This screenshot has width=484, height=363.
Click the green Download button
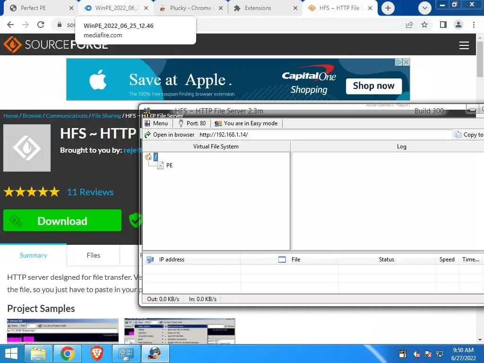(62, 220)
